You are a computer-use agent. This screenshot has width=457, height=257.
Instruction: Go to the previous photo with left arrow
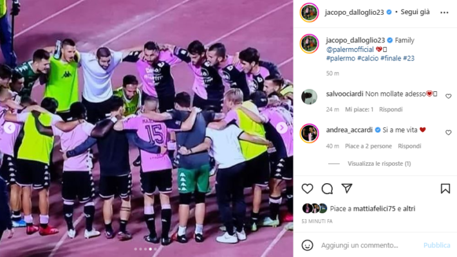(x=10, y=128)
